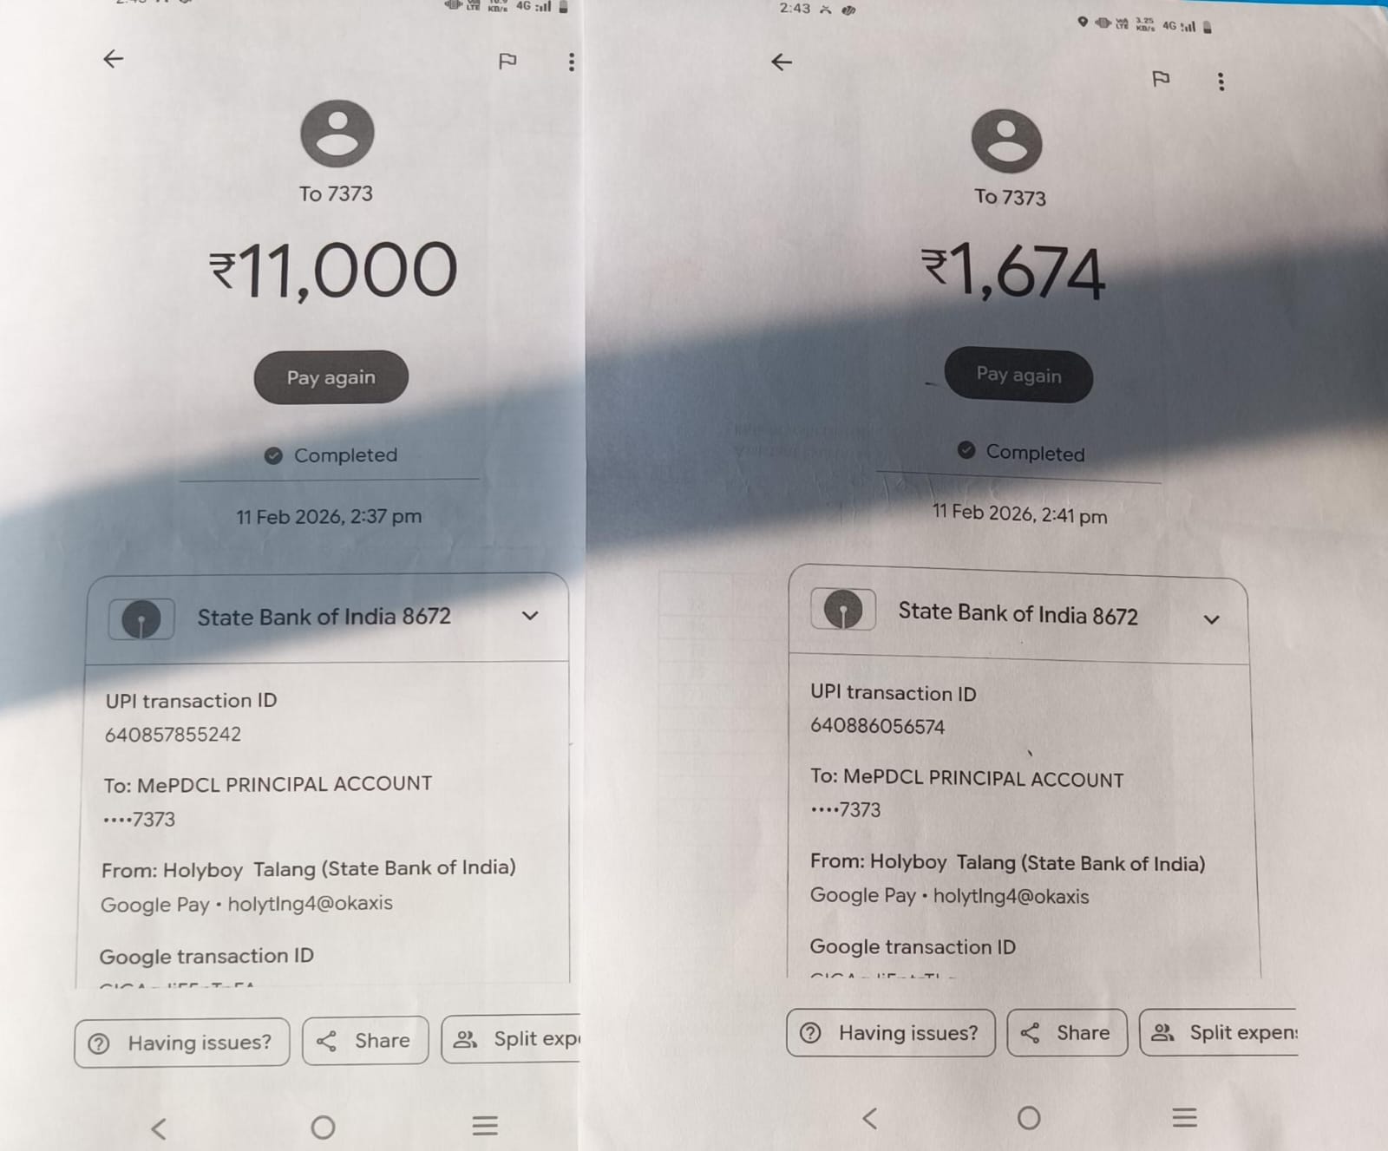Click Pay again under ₹11,000
This screenshot has height=1151, width=1388.
click(331, 377)
